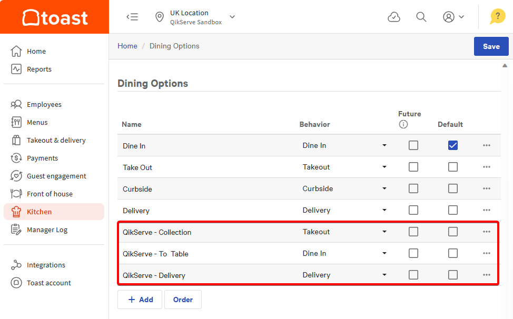513x319 pixels.
Task: Go to Guest engagement in the sidebar
Action: (56, 176)
